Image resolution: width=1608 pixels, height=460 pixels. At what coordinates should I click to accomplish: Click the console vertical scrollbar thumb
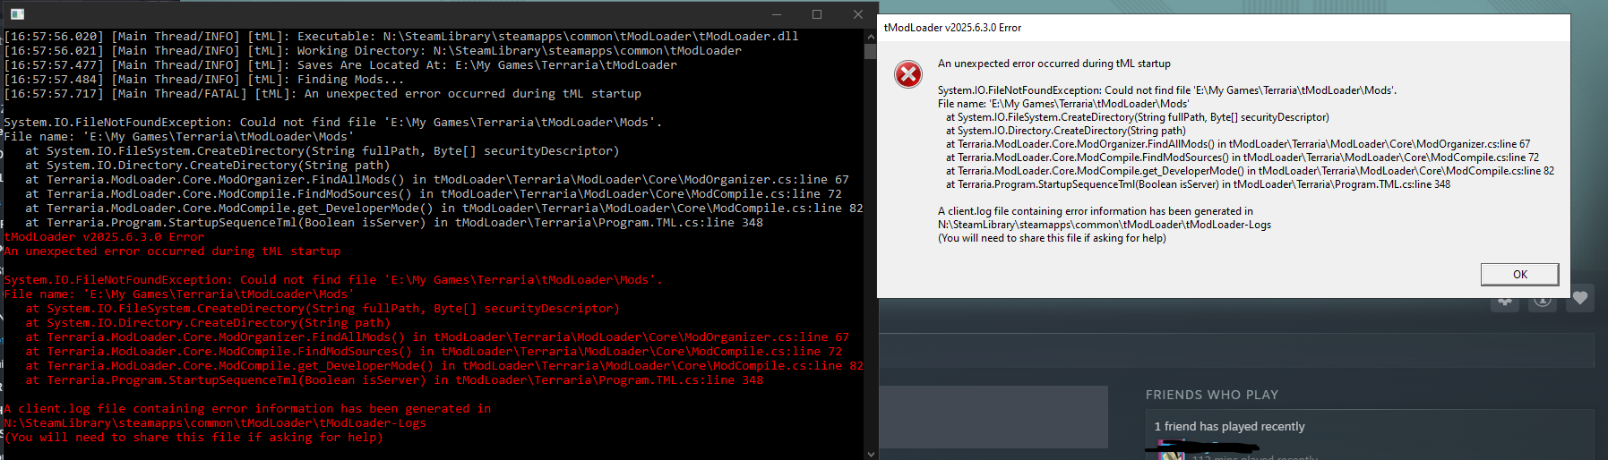[x=871, y=51]
